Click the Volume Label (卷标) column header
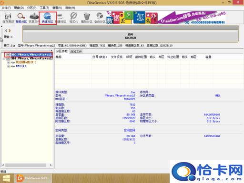The width and height of the screenshot is (244, 183). click(59, 57)
